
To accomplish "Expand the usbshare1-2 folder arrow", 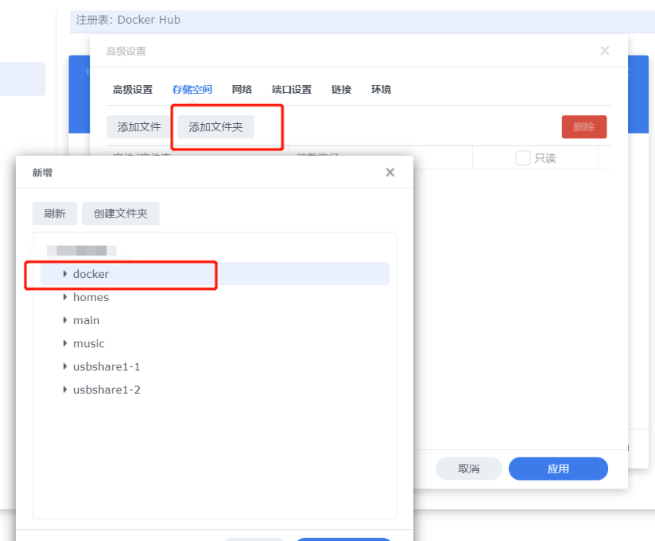I will (65, 390).
